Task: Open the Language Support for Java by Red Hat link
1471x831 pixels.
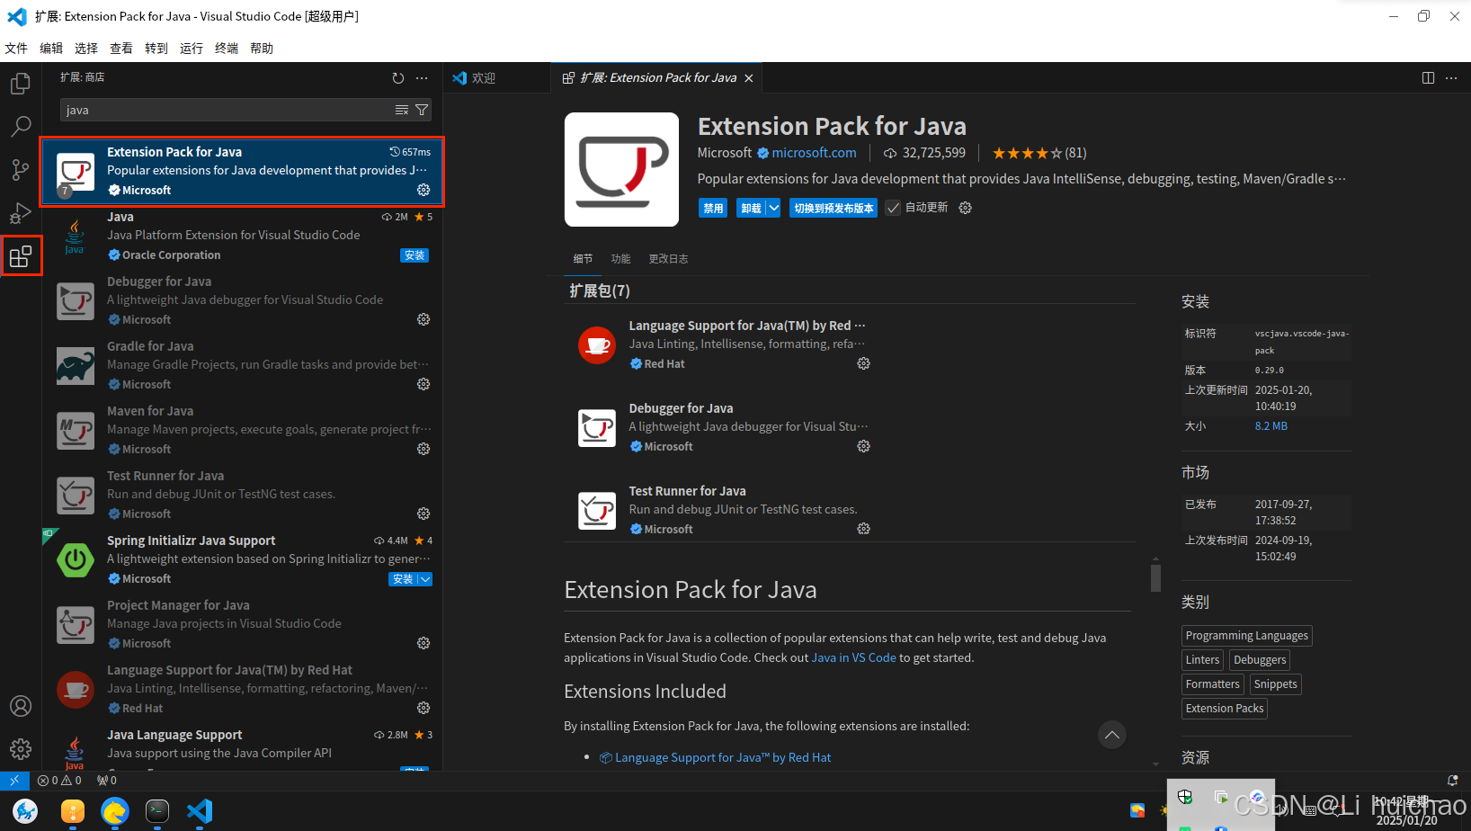Action: tap(723, 758)
